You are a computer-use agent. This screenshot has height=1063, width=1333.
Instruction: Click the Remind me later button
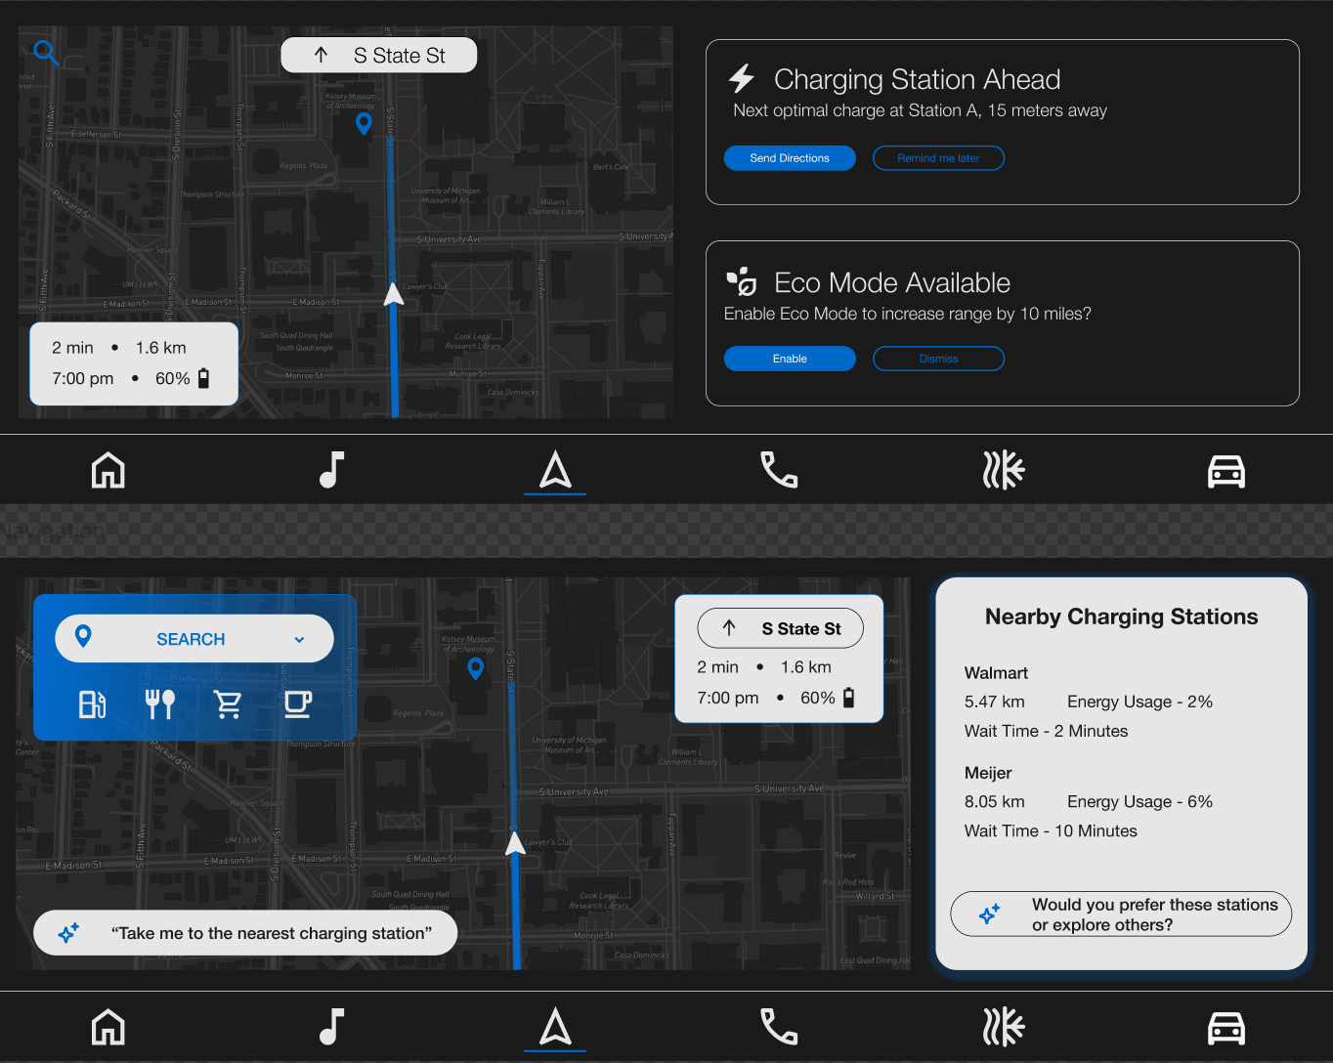[938, 158]
